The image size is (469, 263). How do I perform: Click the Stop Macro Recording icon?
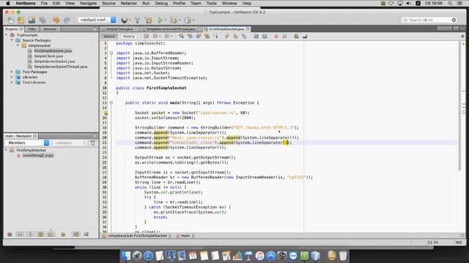284,37
